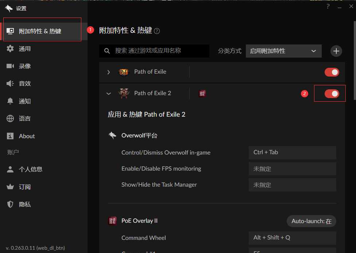This screenshot has width=356, height=253.
Task: Collapse the Path of Exile 2 entry
Action: [x=108, y=93]
